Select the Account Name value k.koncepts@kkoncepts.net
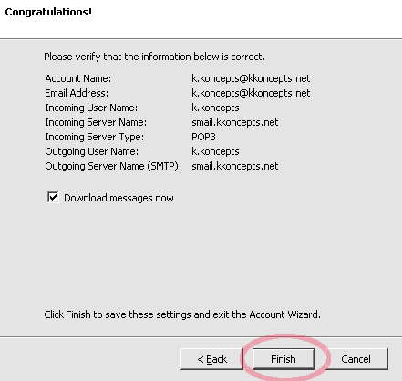402x381 pixels. 251,78
